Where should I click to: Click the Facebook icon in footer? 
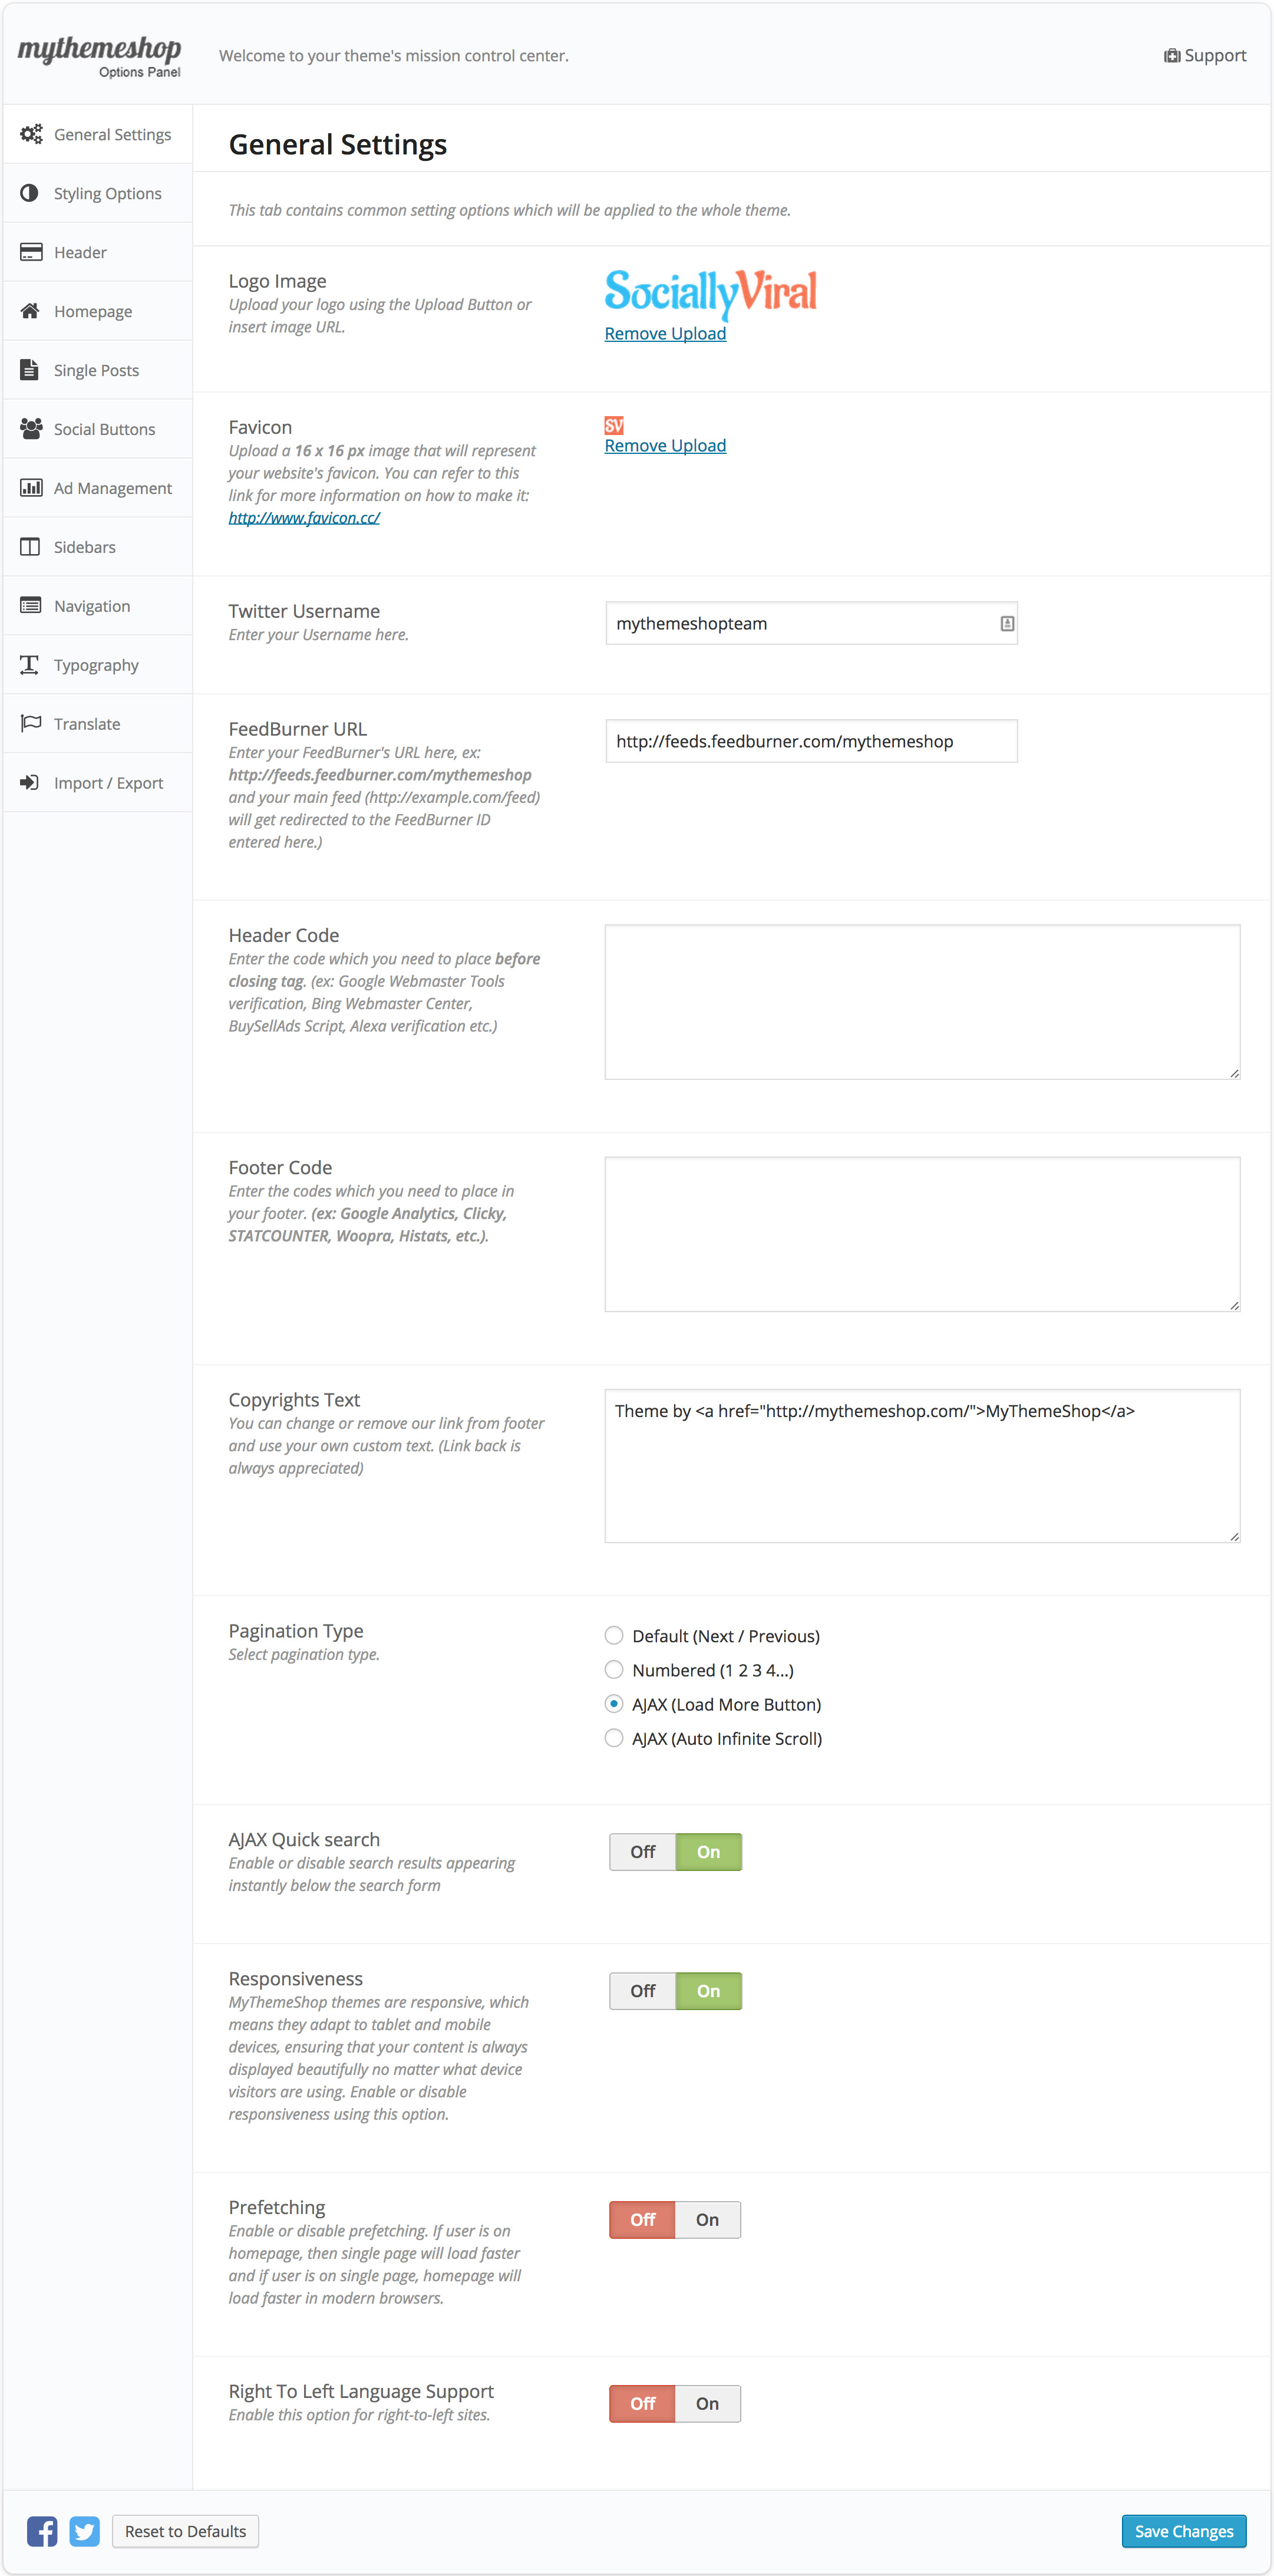[x=42, y=2531]
